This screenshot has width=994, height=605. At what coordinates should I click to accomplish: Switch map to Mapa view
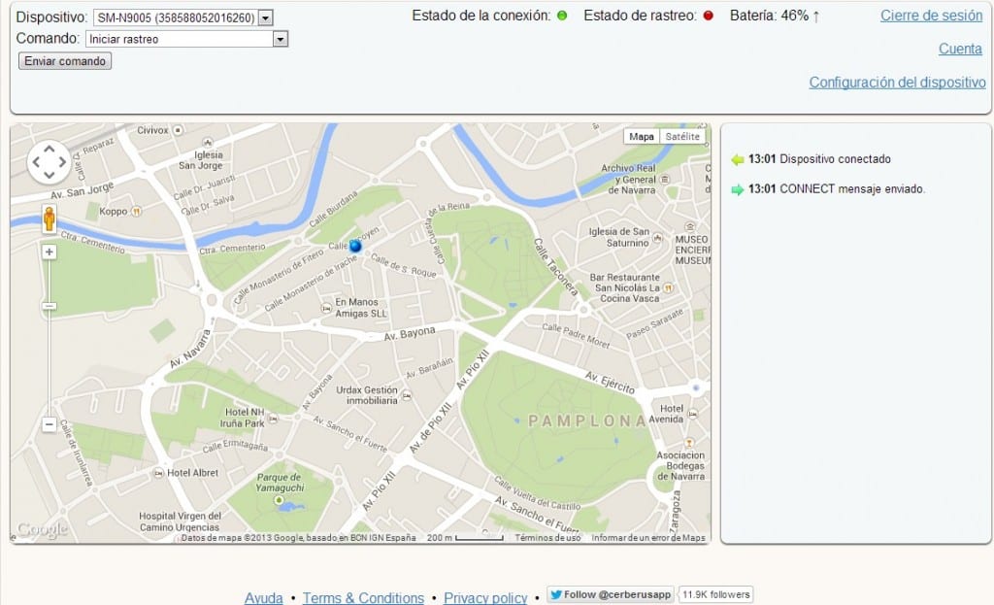(642, 137)
